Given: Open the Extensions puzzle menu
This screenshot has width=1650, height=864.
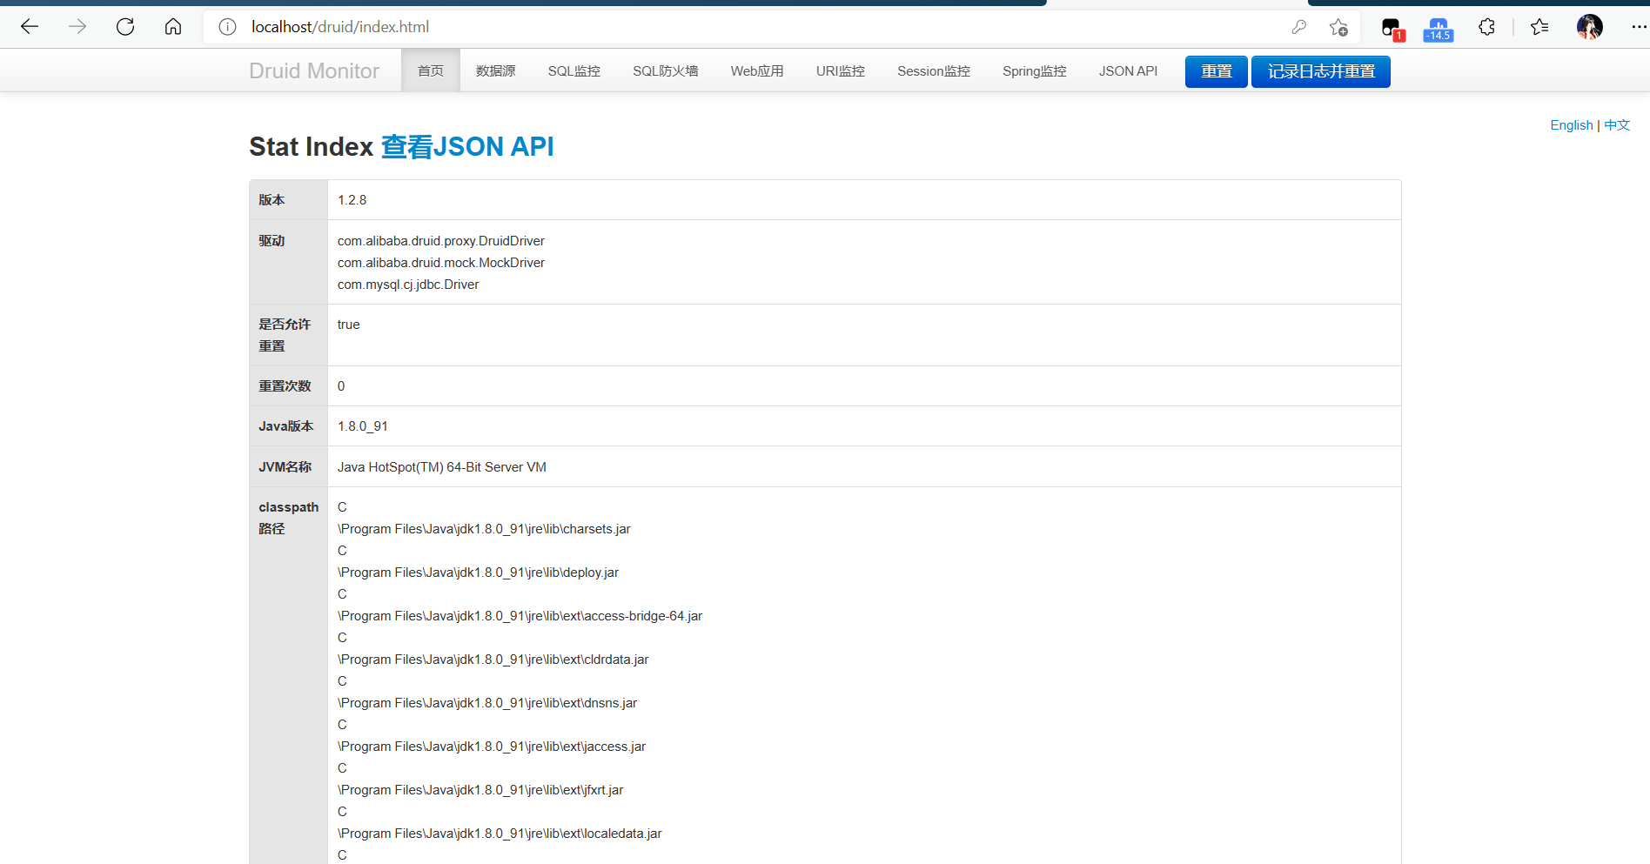Looking at the screenshot, I should [x=1486, y=27].
